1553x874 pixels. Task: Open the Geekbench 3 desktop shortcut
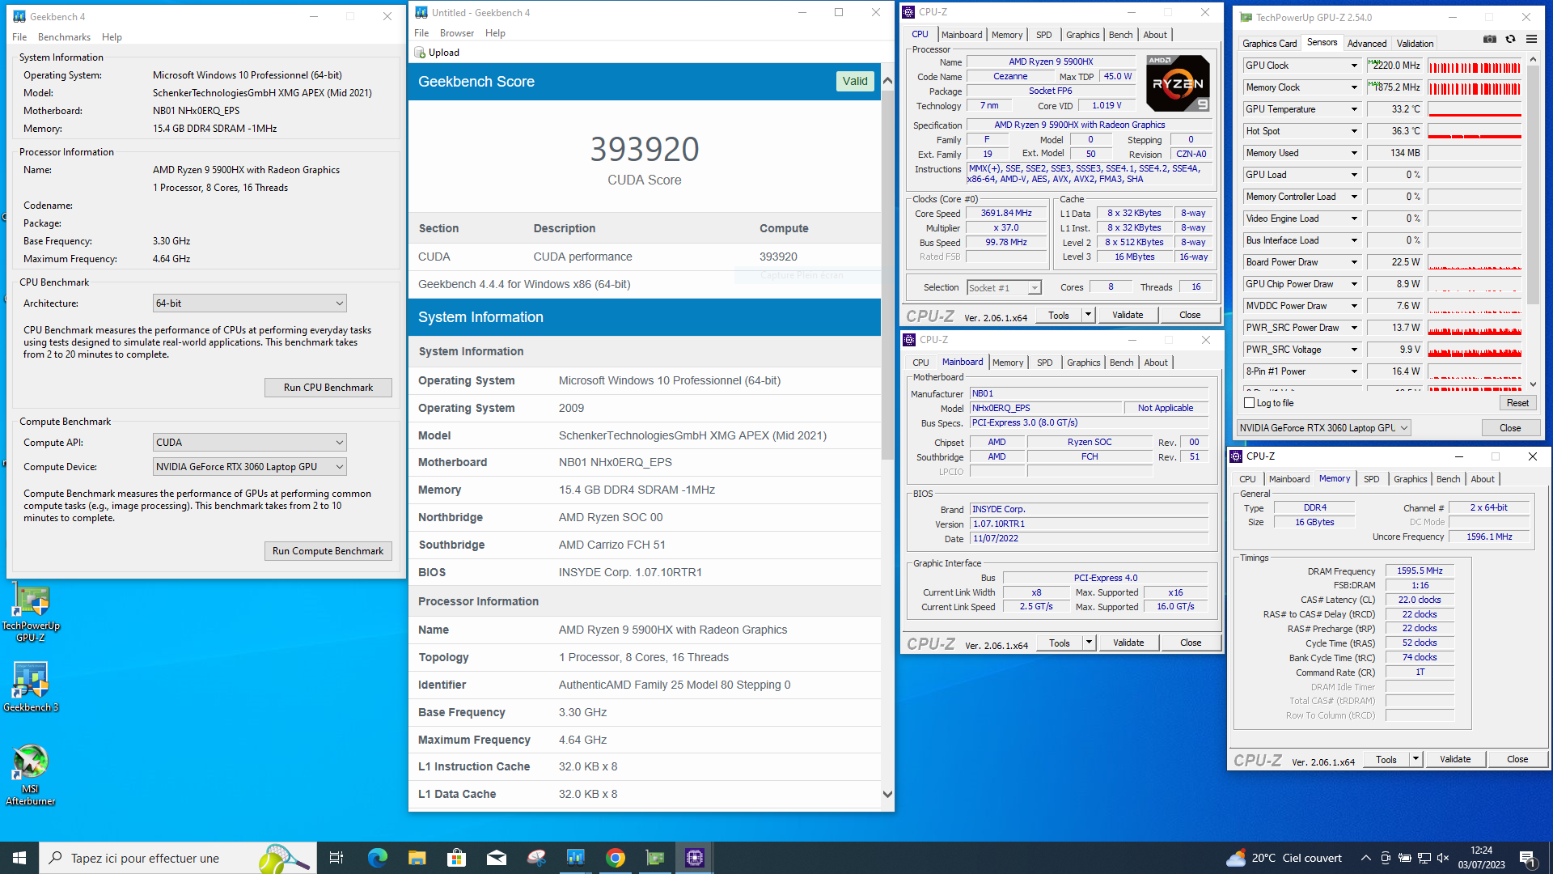(x=31, y=687)
